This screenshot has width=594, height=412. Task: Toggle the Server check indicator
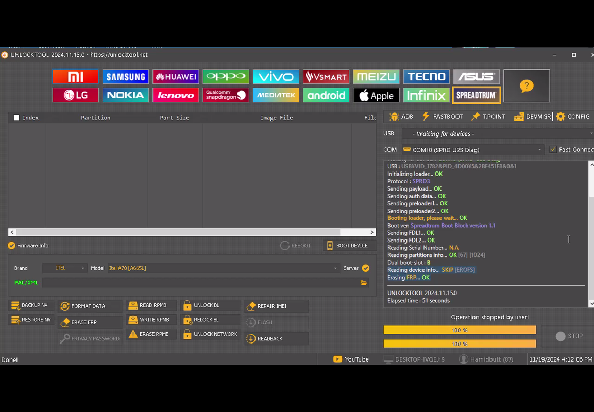(366, 268)
